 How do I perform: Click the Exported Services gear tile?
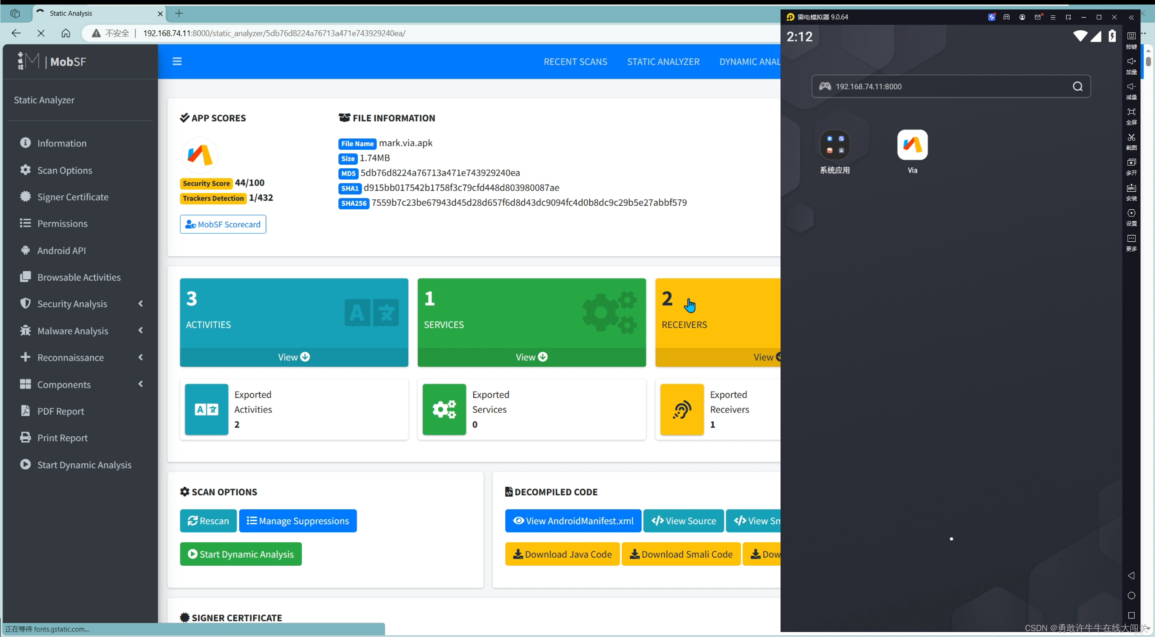444,409
